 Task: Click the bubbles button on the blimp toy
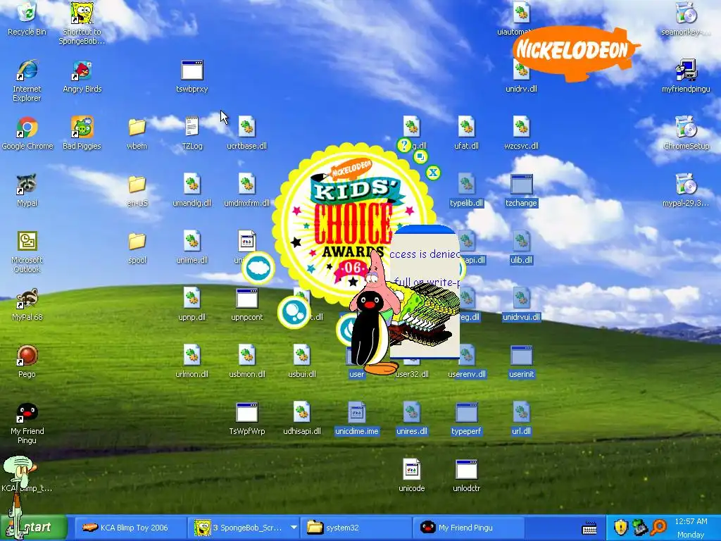pyautogui.click(x=294, y=312)
